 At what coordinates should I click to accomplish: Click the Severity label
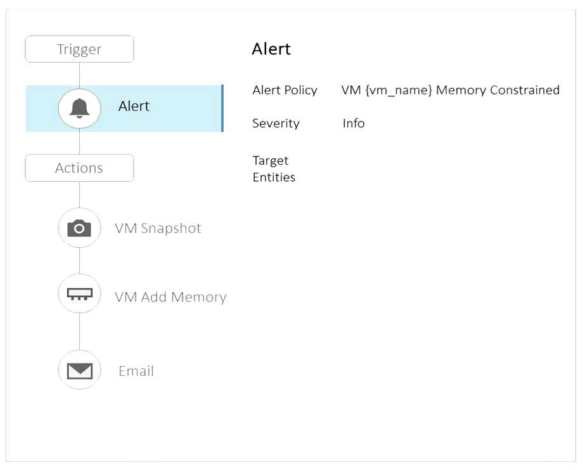click(276, 124)
